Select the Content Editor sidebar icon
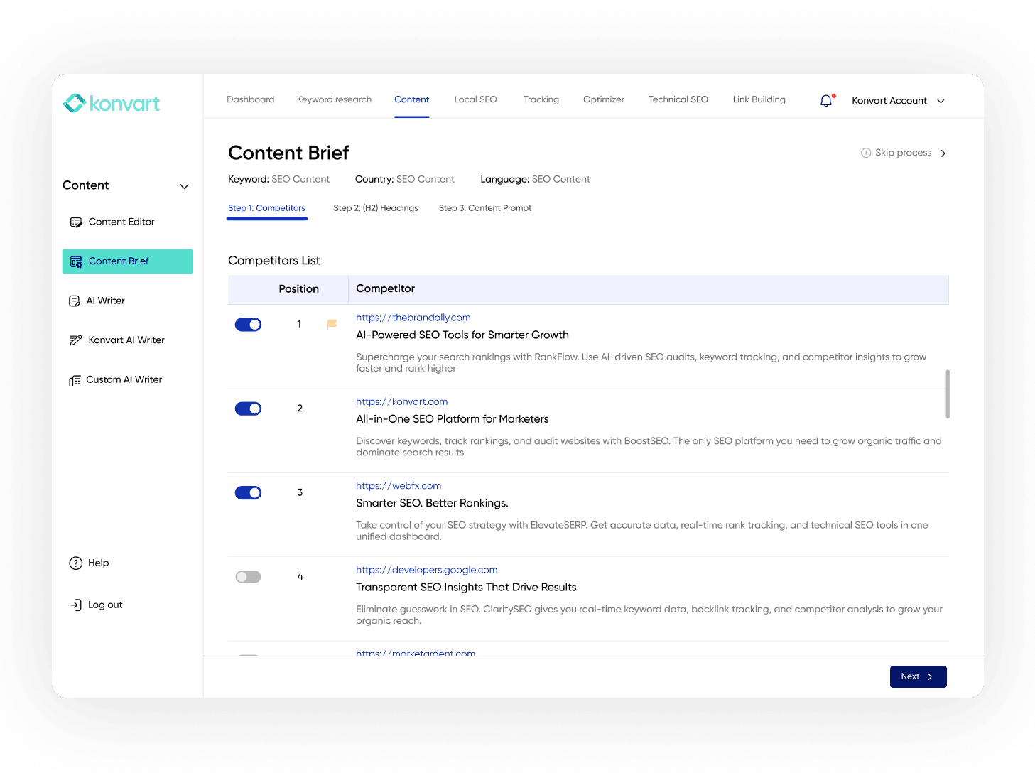 click(x=76, y=222)
